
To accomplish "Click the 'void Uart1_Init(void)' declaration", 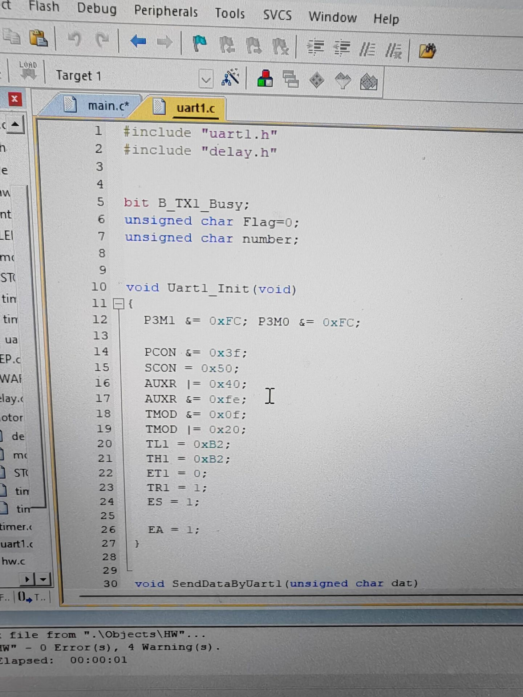I will pos(211,289).
